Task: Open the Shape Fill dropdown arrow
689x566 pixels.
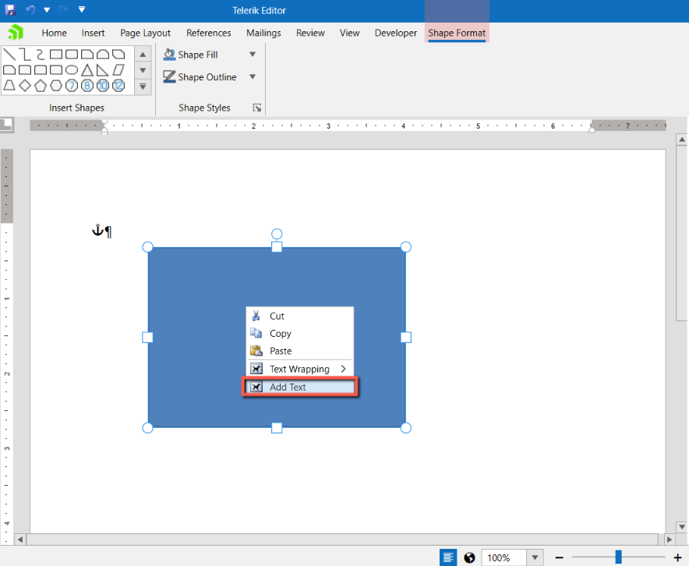Action: (252, 54)
